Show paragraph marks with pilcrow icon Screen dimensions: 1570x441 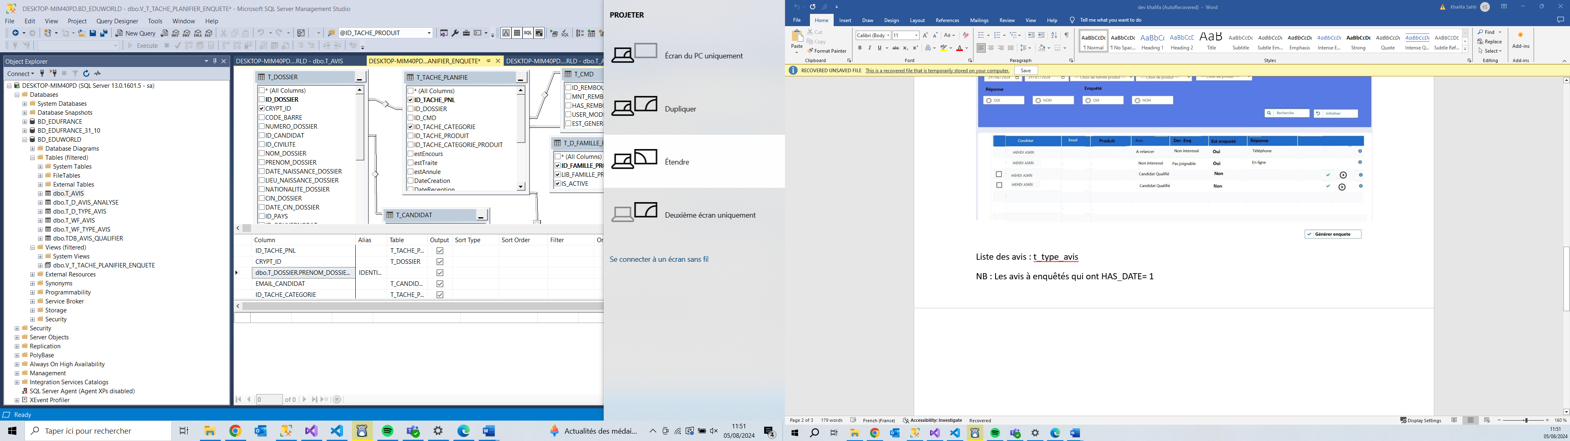(x=1067, y=36)
